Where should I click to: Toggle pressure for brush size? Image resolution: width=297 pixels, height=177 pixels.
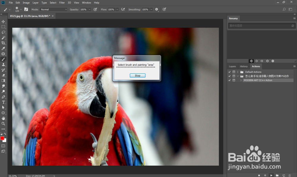click(x=164, y=9)
